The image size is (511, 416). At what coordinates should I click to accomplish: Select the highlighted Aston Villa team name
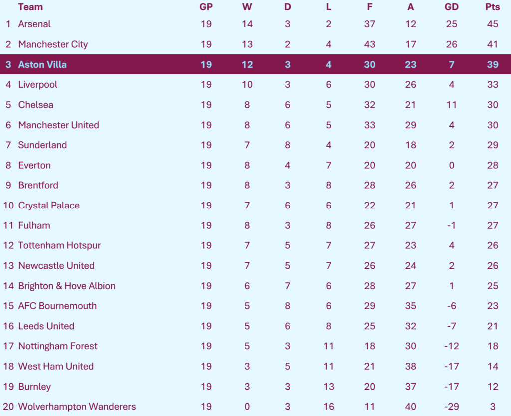pyautogui.click(x=42, y=64)
